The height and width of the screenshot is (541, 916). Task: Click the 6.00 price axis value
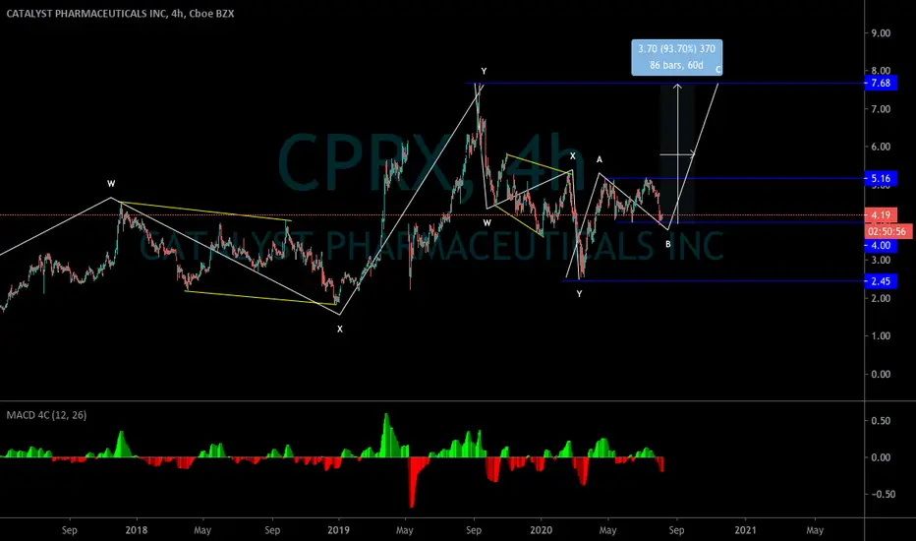click(x=881, y=147)
